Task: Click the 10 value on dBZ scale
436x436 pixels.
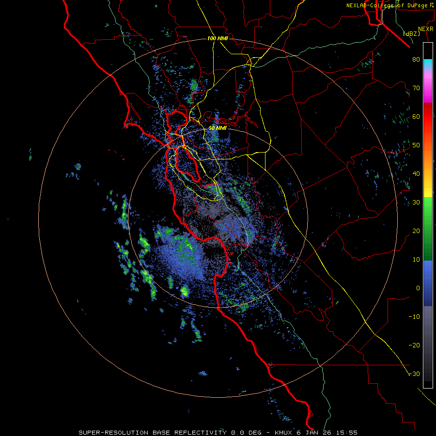Action: pyautogui.click(x=416, y=260)
